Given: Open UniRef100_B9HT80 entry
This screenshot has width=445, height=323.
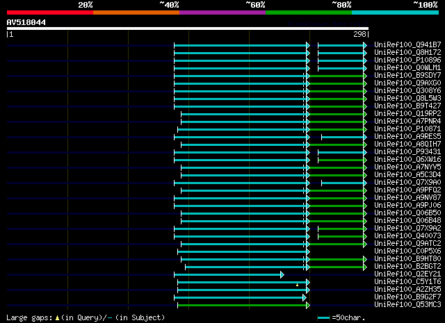Looking at the screenshot, I should [407, 259].
